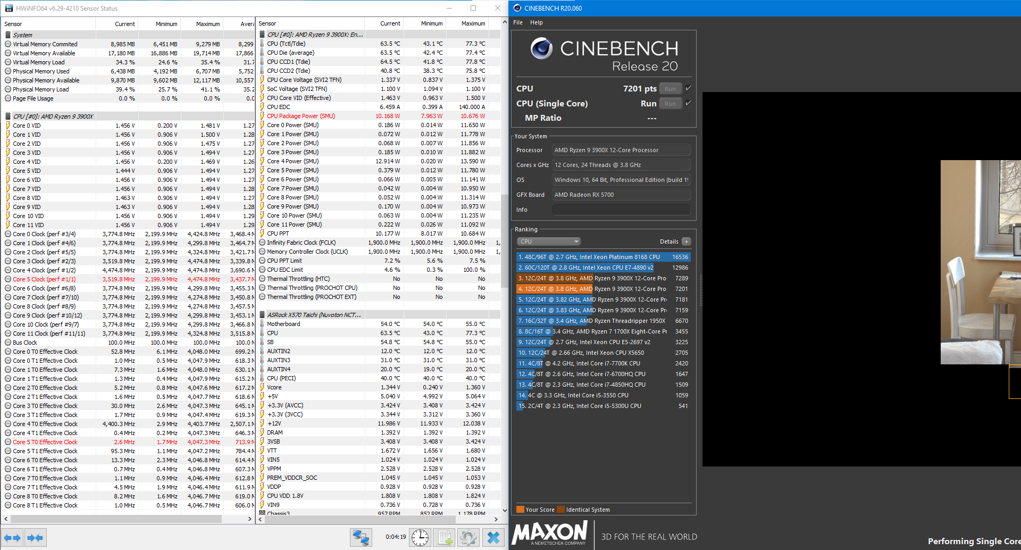1021x550 pixels.
Task: Click the down arrow of the vertical scrollbar
Action: [504, 511]
